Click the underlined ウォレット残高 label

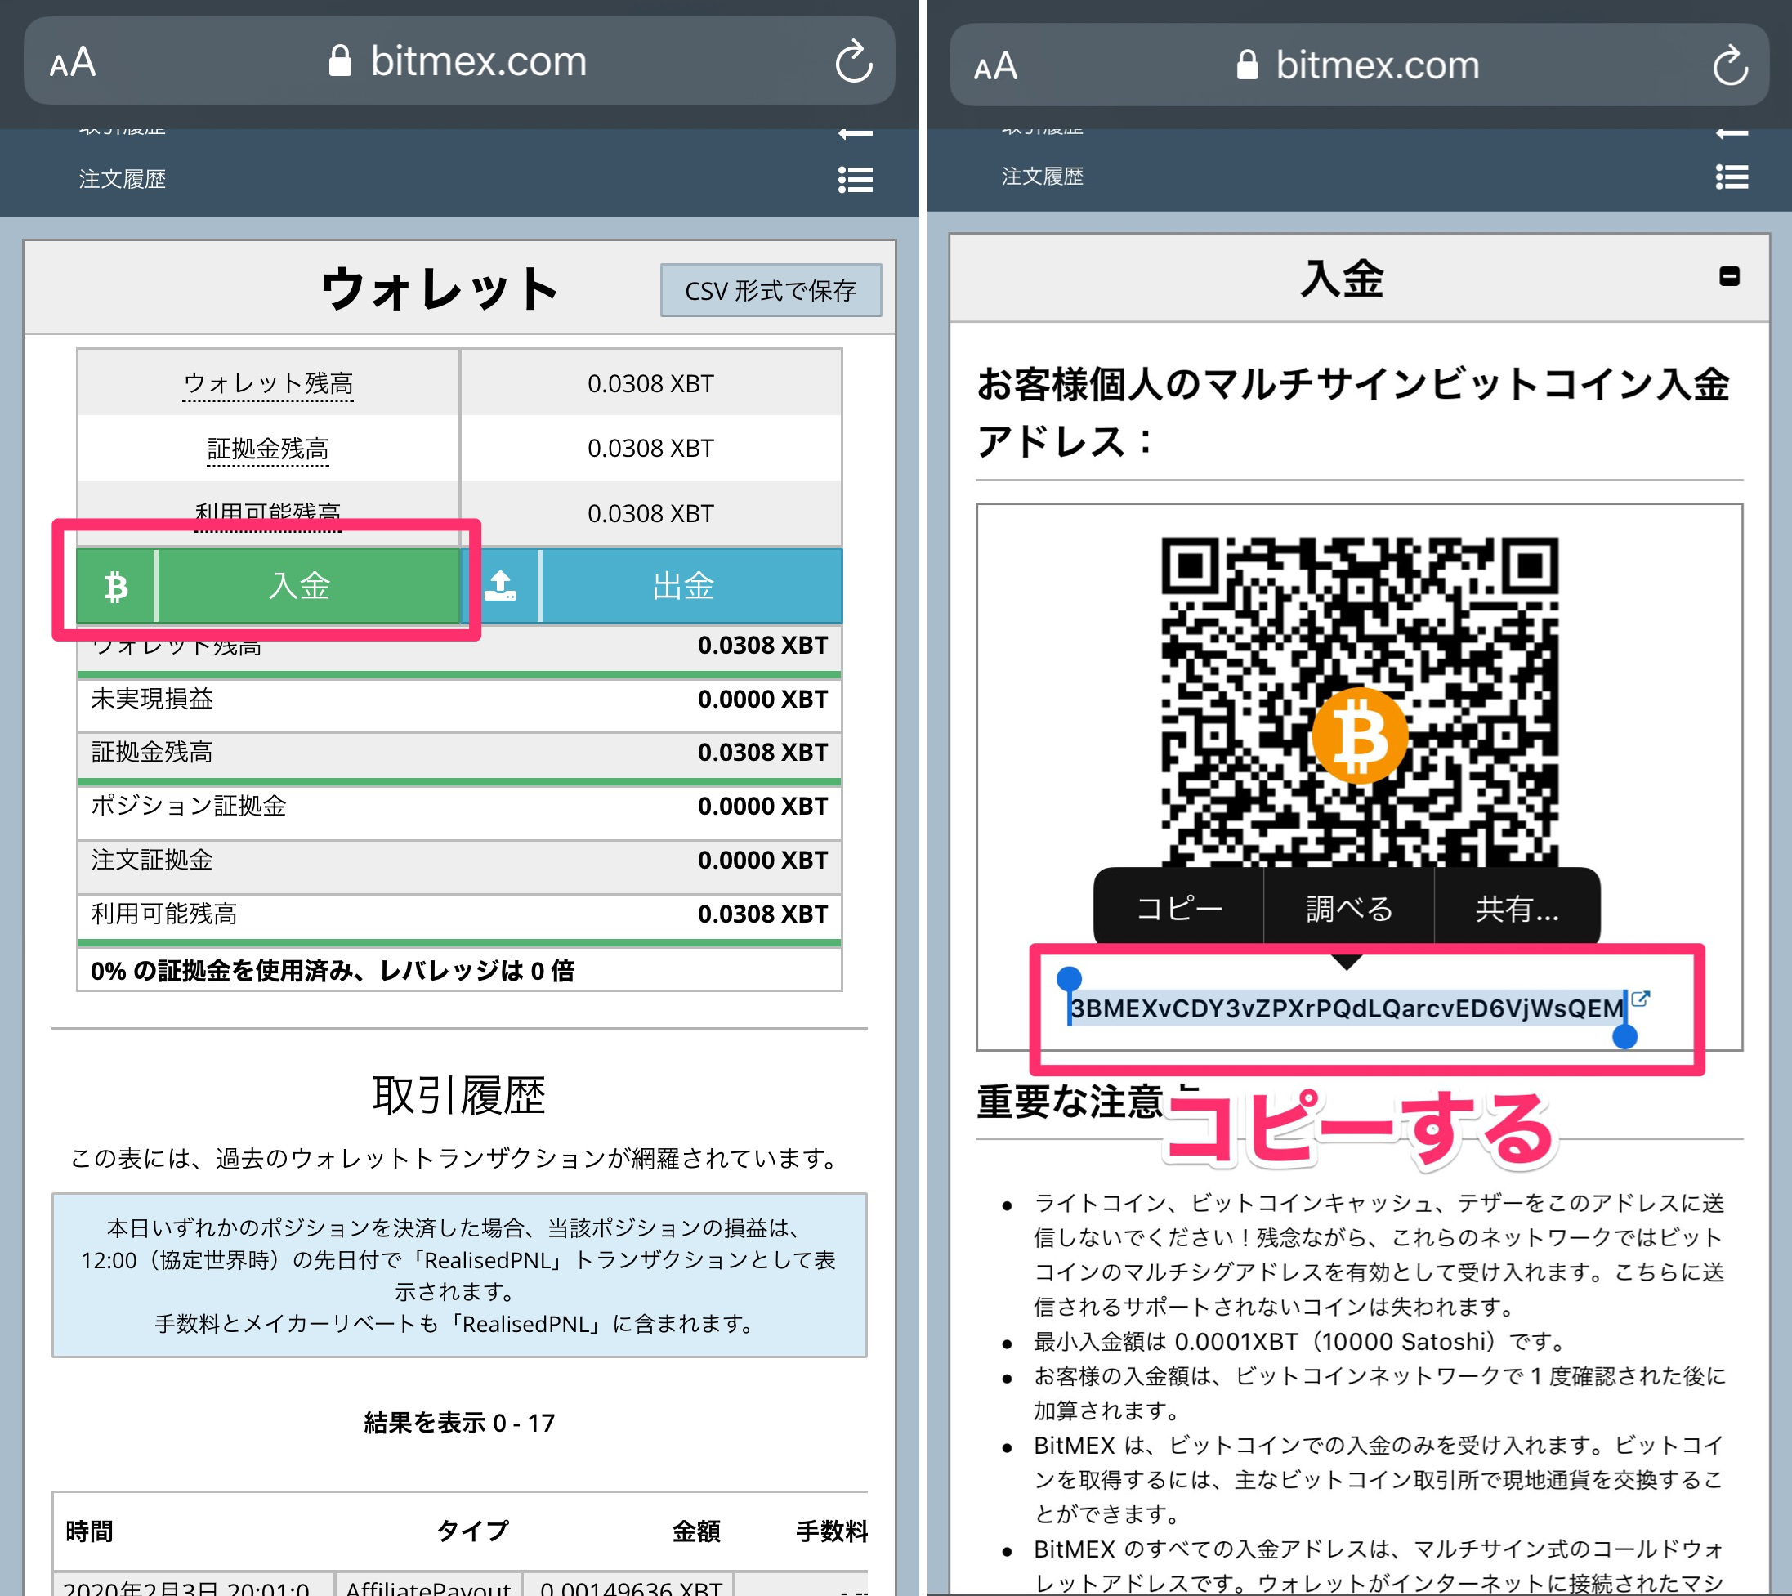(x=268, y=383)
